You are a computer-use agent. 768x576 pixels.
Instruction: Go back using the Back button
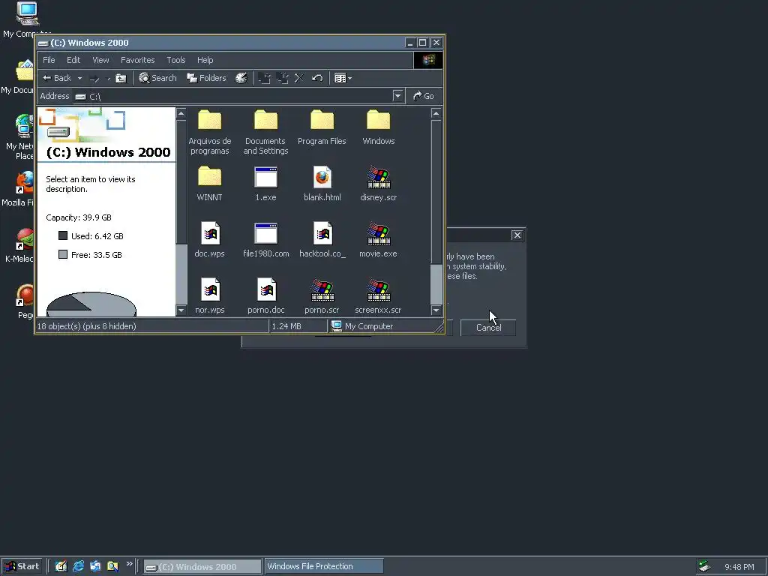(57, 78)
